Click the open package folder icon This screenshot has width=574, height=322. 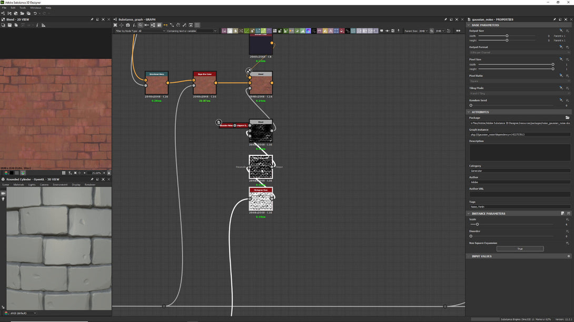click(x=22, y=14)
